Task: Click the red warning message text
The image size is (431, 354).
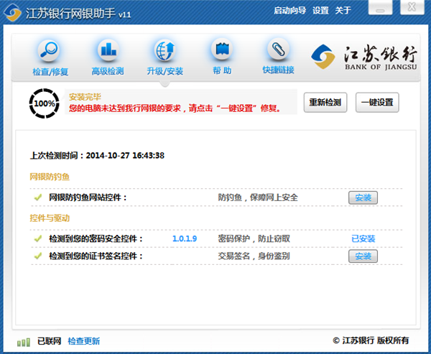Action: (x=175, y=108)
